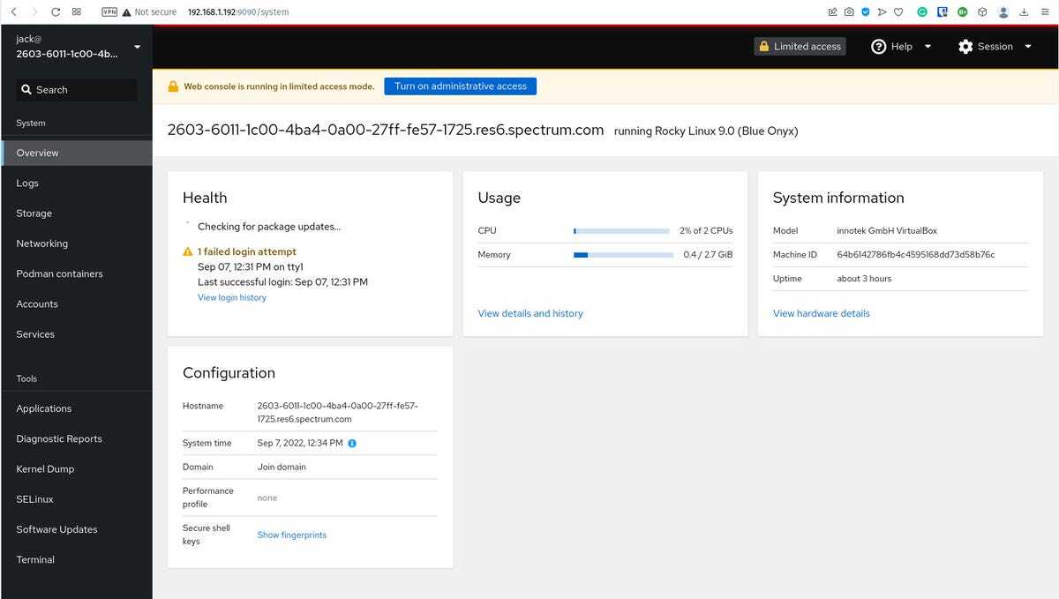
Task: Click the system time info icon
Action: point(352,443)
